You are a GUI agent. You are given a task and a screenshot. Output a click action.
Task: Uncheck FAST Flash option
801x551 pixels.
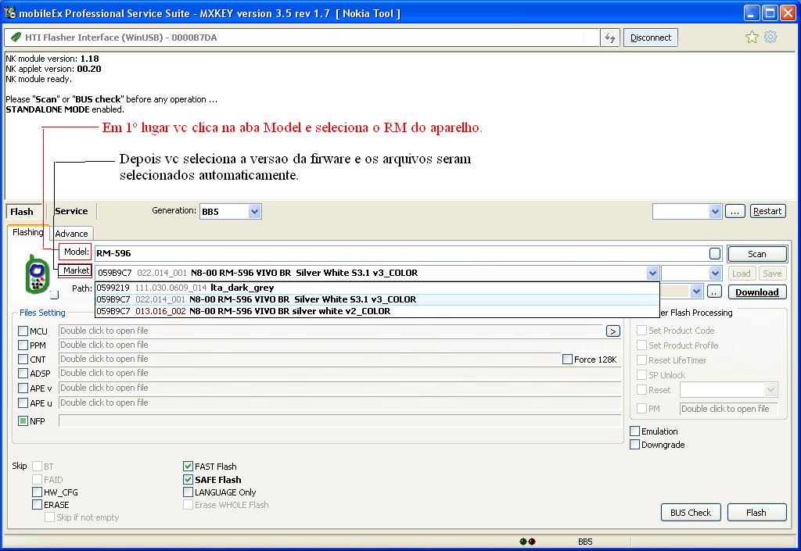(188, 467)
